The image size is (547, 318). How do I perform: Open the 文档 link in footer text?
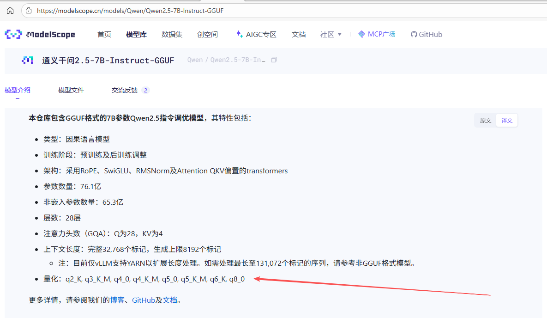[170, 300]
